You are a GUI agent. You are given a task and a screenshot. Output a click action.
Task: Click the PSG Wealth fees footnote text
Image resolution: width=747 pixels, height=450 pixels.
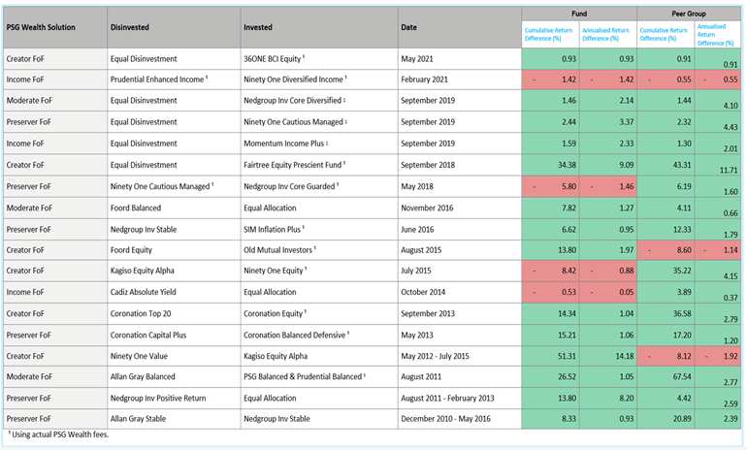[58, 435]
